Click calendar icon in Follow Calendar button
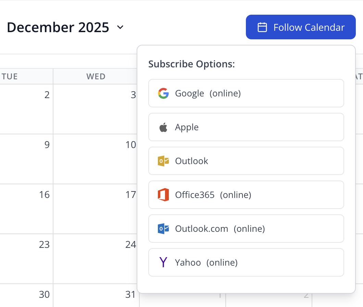This screenshot has width=363, height=307. [262, 27]
